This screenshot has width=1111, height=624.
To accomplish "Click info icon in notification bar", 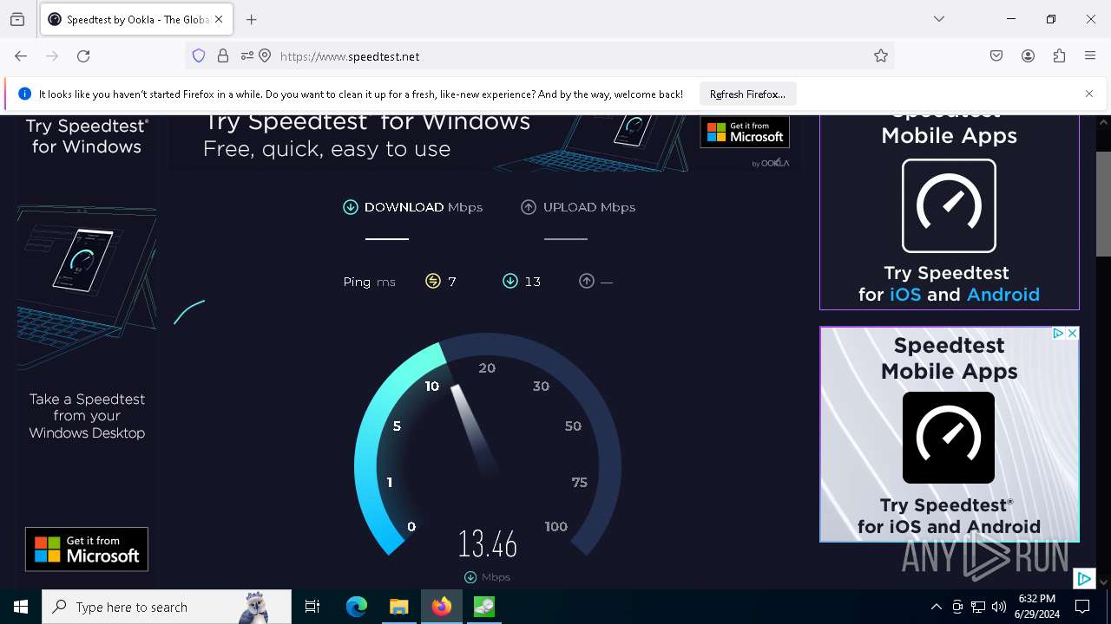I will pyautogui.click(x=24, y=94).
